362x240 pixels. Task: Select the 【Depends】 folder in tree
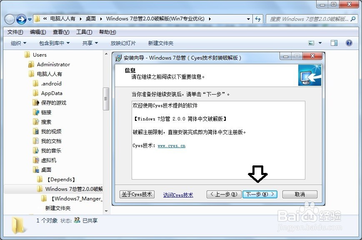[x=61, y=180]
